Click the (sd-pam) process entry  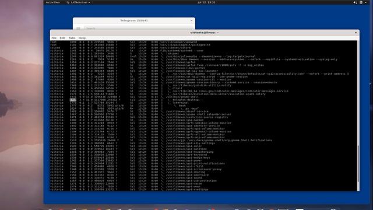click(x=173, y=54)
